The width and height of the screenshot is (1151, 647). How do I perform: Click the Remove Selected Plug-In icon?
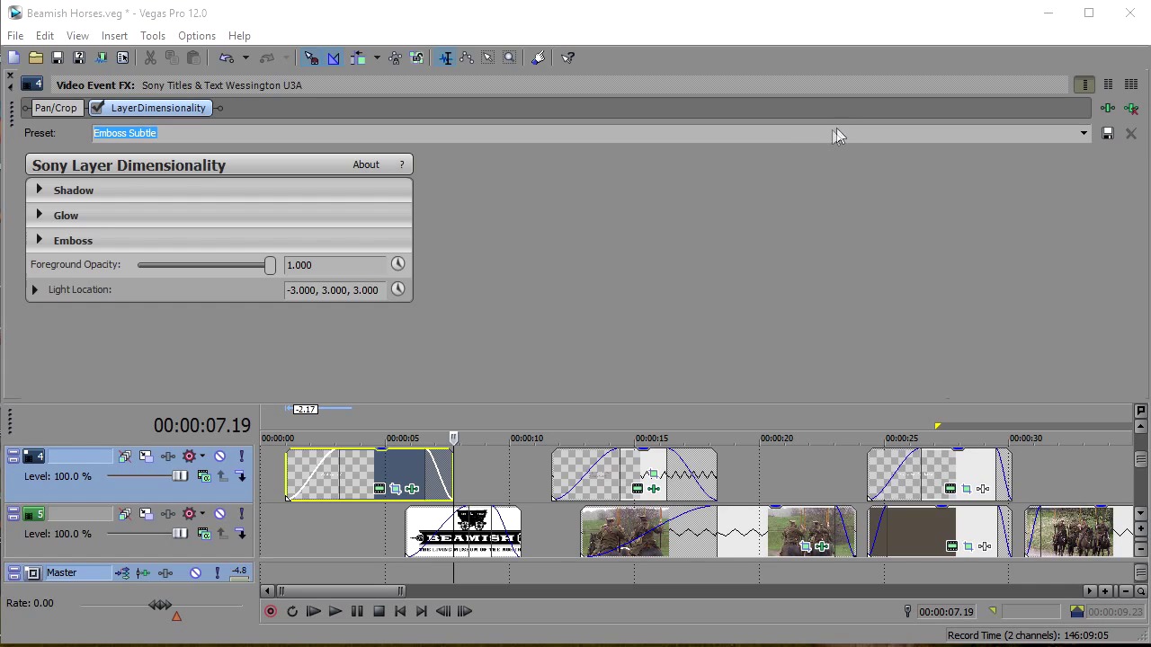[1131, 108]
